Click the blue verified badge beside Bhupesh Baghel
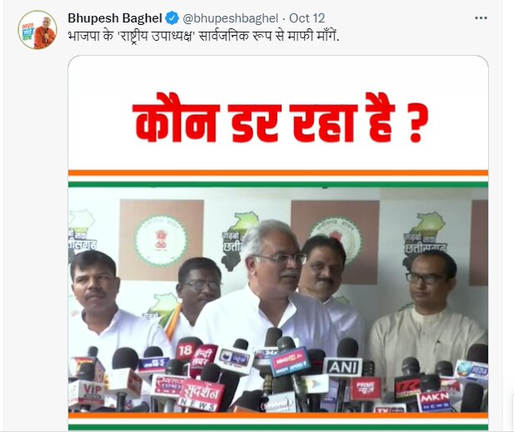Viewport: 514px width, 432px height. pyautogui.click(x=172, y=18)
